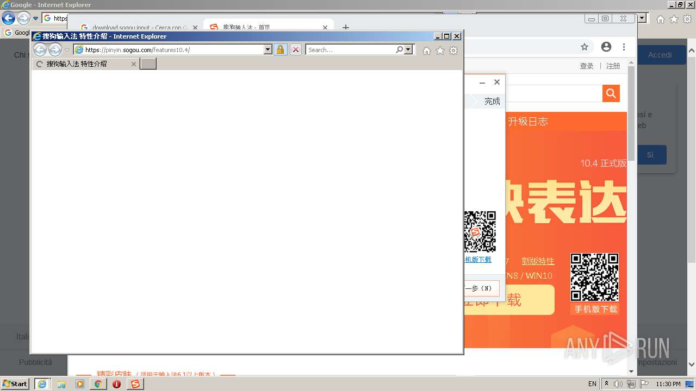Click the blue Accedi button
This screenshot has width=696, height=391.
(660, 55)
